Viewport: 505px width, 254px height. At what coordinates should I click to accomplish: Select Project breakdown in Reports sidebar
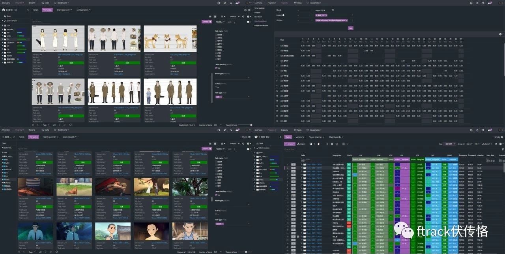262,25
